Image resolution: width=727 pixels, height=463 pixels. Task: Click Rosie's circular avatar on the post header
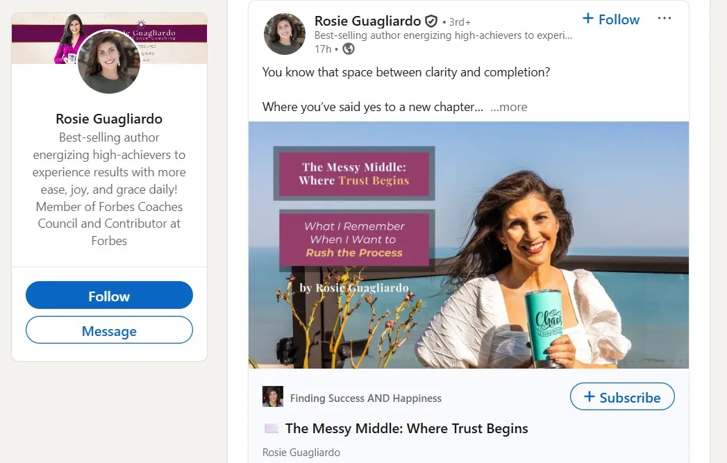[x=284, y=33]
